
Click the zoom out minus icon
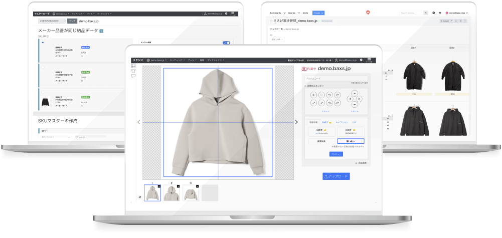tap(321, 95)
